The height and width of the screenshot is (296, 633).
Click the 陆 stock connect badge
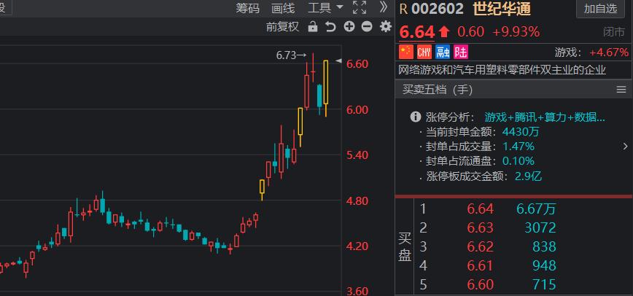point(461,52)
